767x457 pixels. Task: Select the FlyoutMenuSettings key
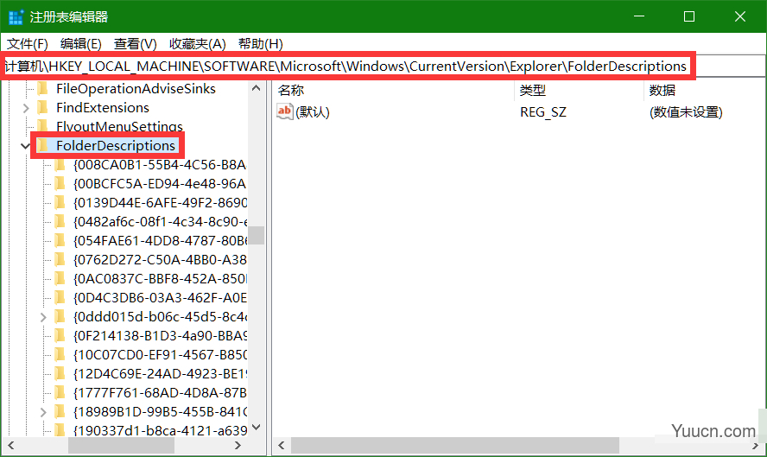pyautogui.click(x=119, y=127)
